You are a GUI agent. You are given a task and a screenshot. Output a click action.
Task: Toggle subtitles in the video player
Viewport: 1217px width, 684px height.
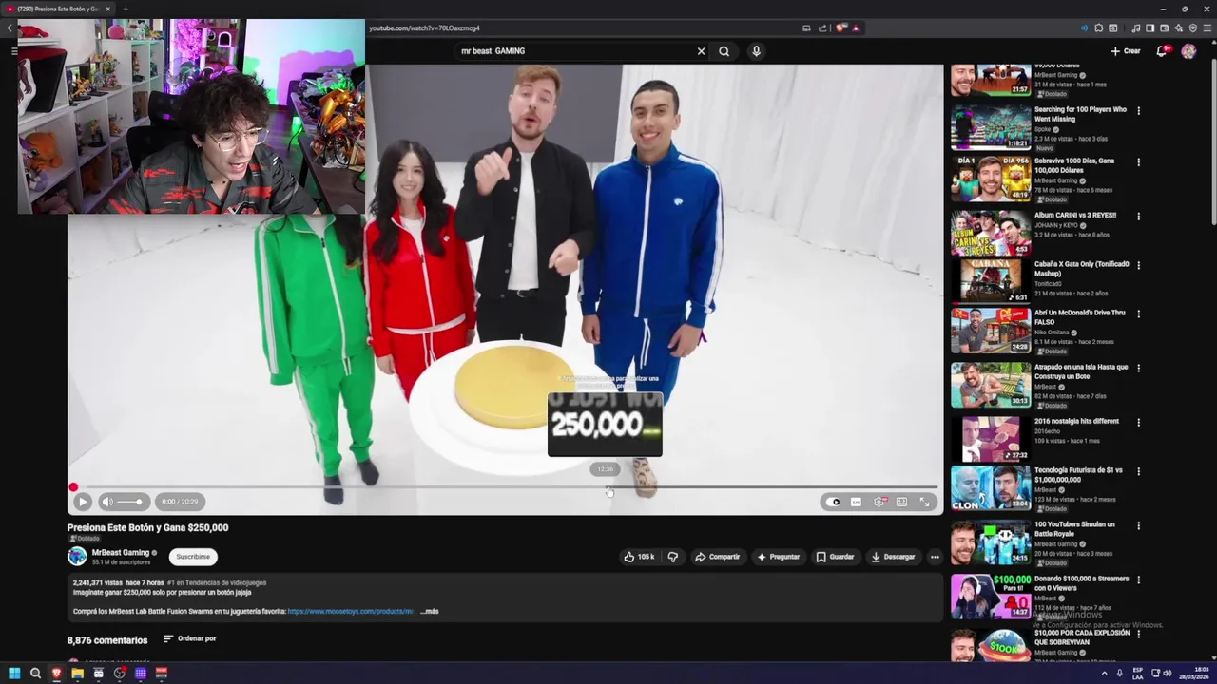pos(856,502)
